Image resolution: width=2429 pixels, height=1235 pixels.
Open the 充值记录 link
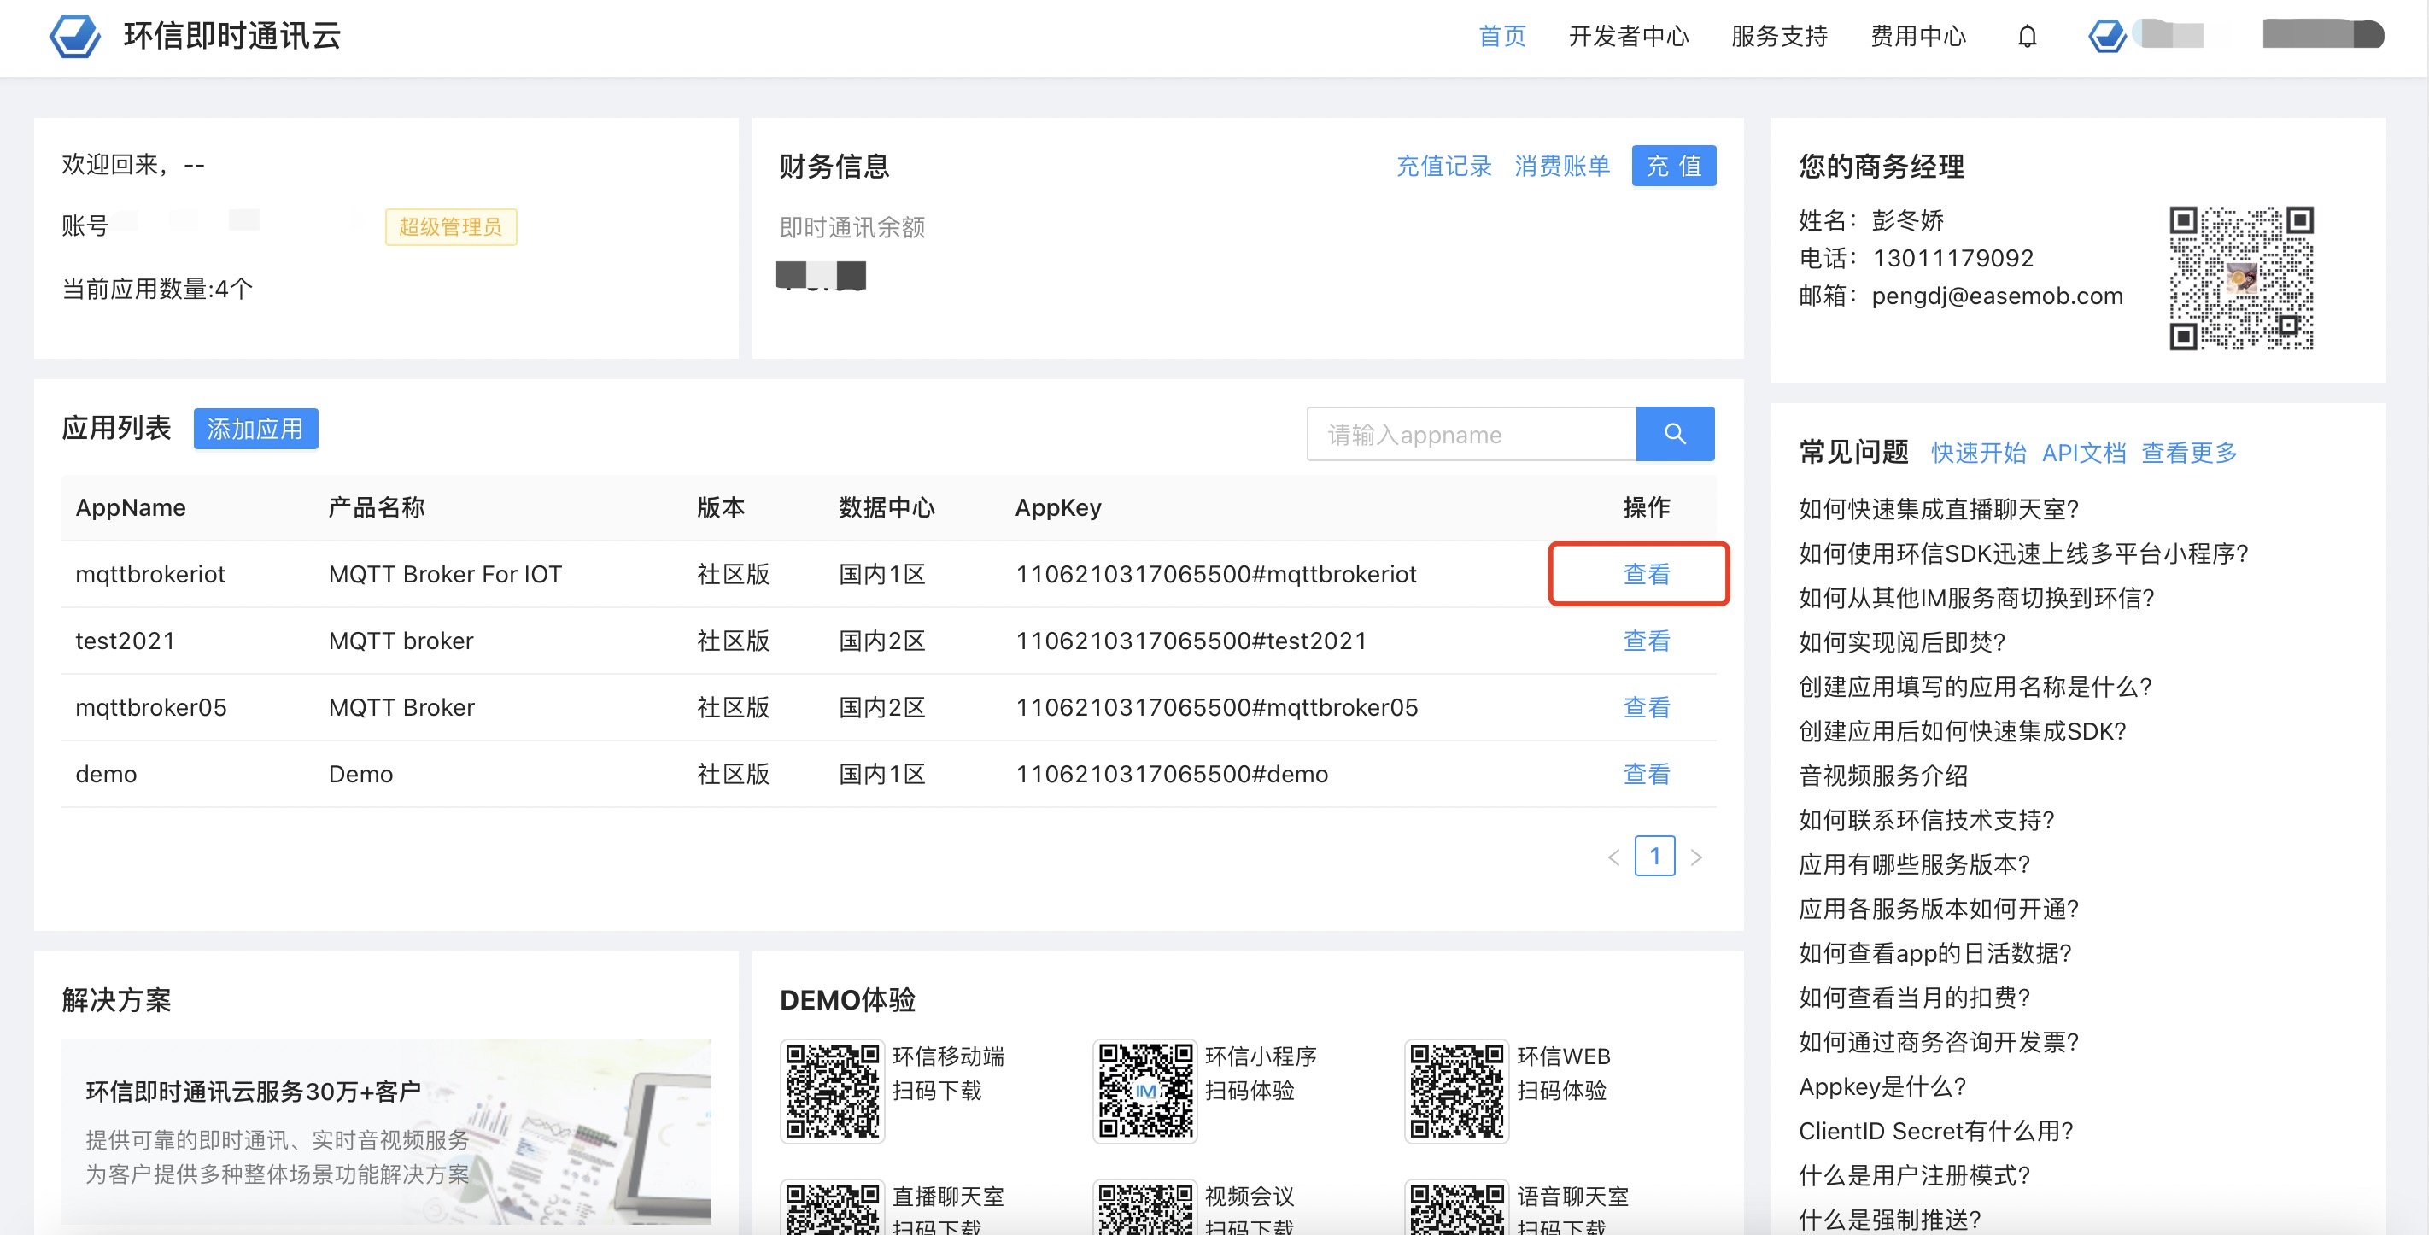pyautogui.click(x=1443, y=166)
